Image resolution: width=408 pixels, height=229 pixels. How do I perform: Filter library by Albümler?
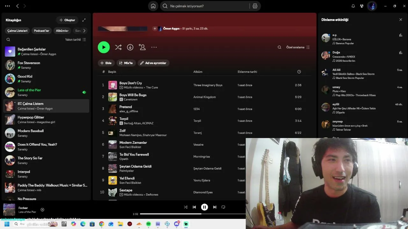(62, 31)
